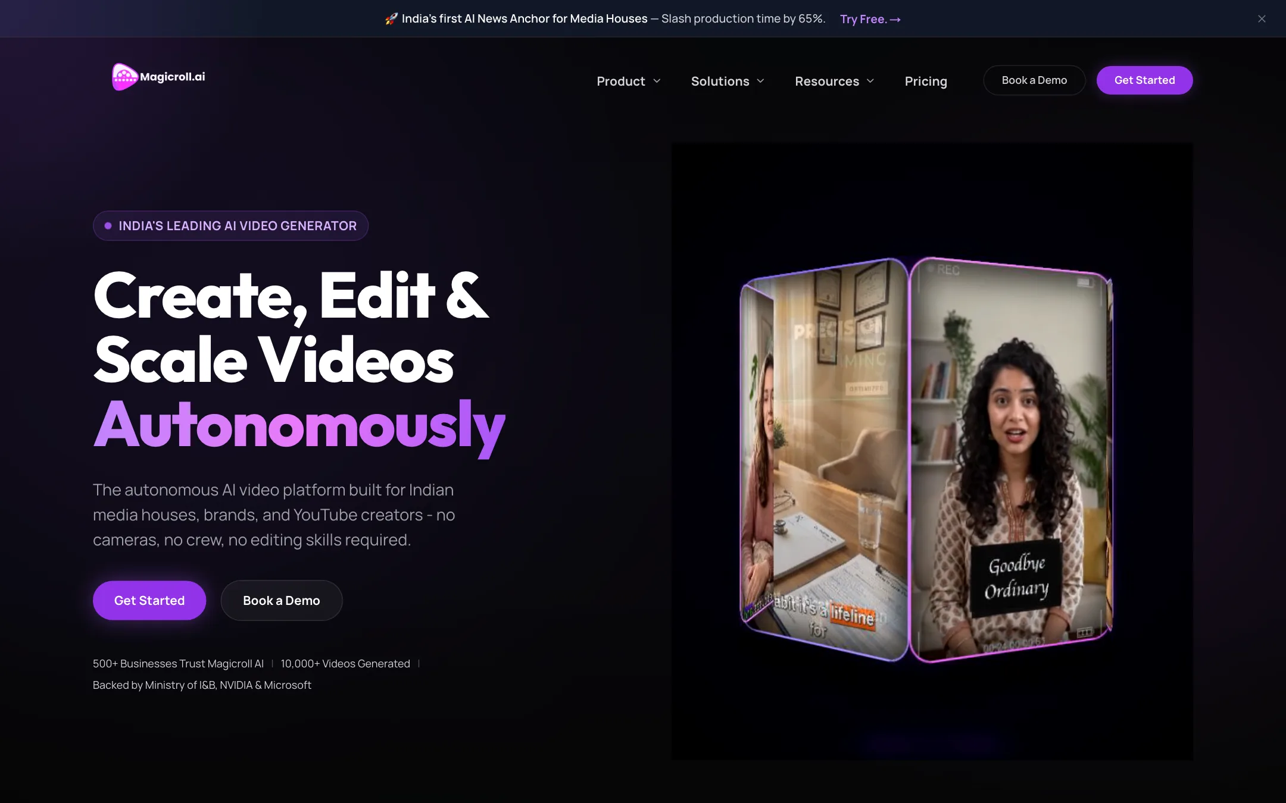Click the India's Leading AI Video Generator badge

230,225
